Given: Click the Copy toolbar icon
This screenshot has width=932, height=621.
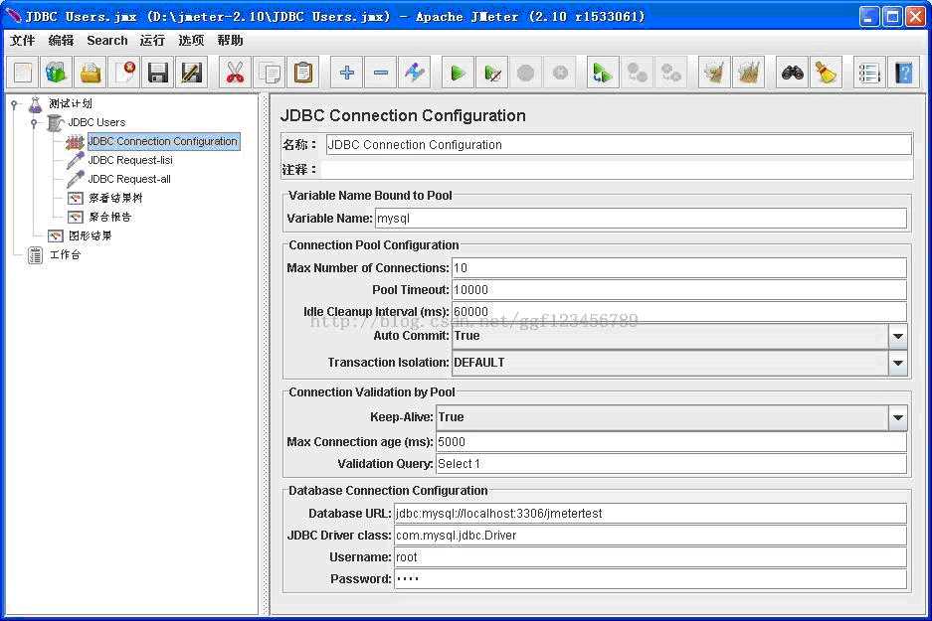Looking at the screenshot, I should (x=270, y=73).
